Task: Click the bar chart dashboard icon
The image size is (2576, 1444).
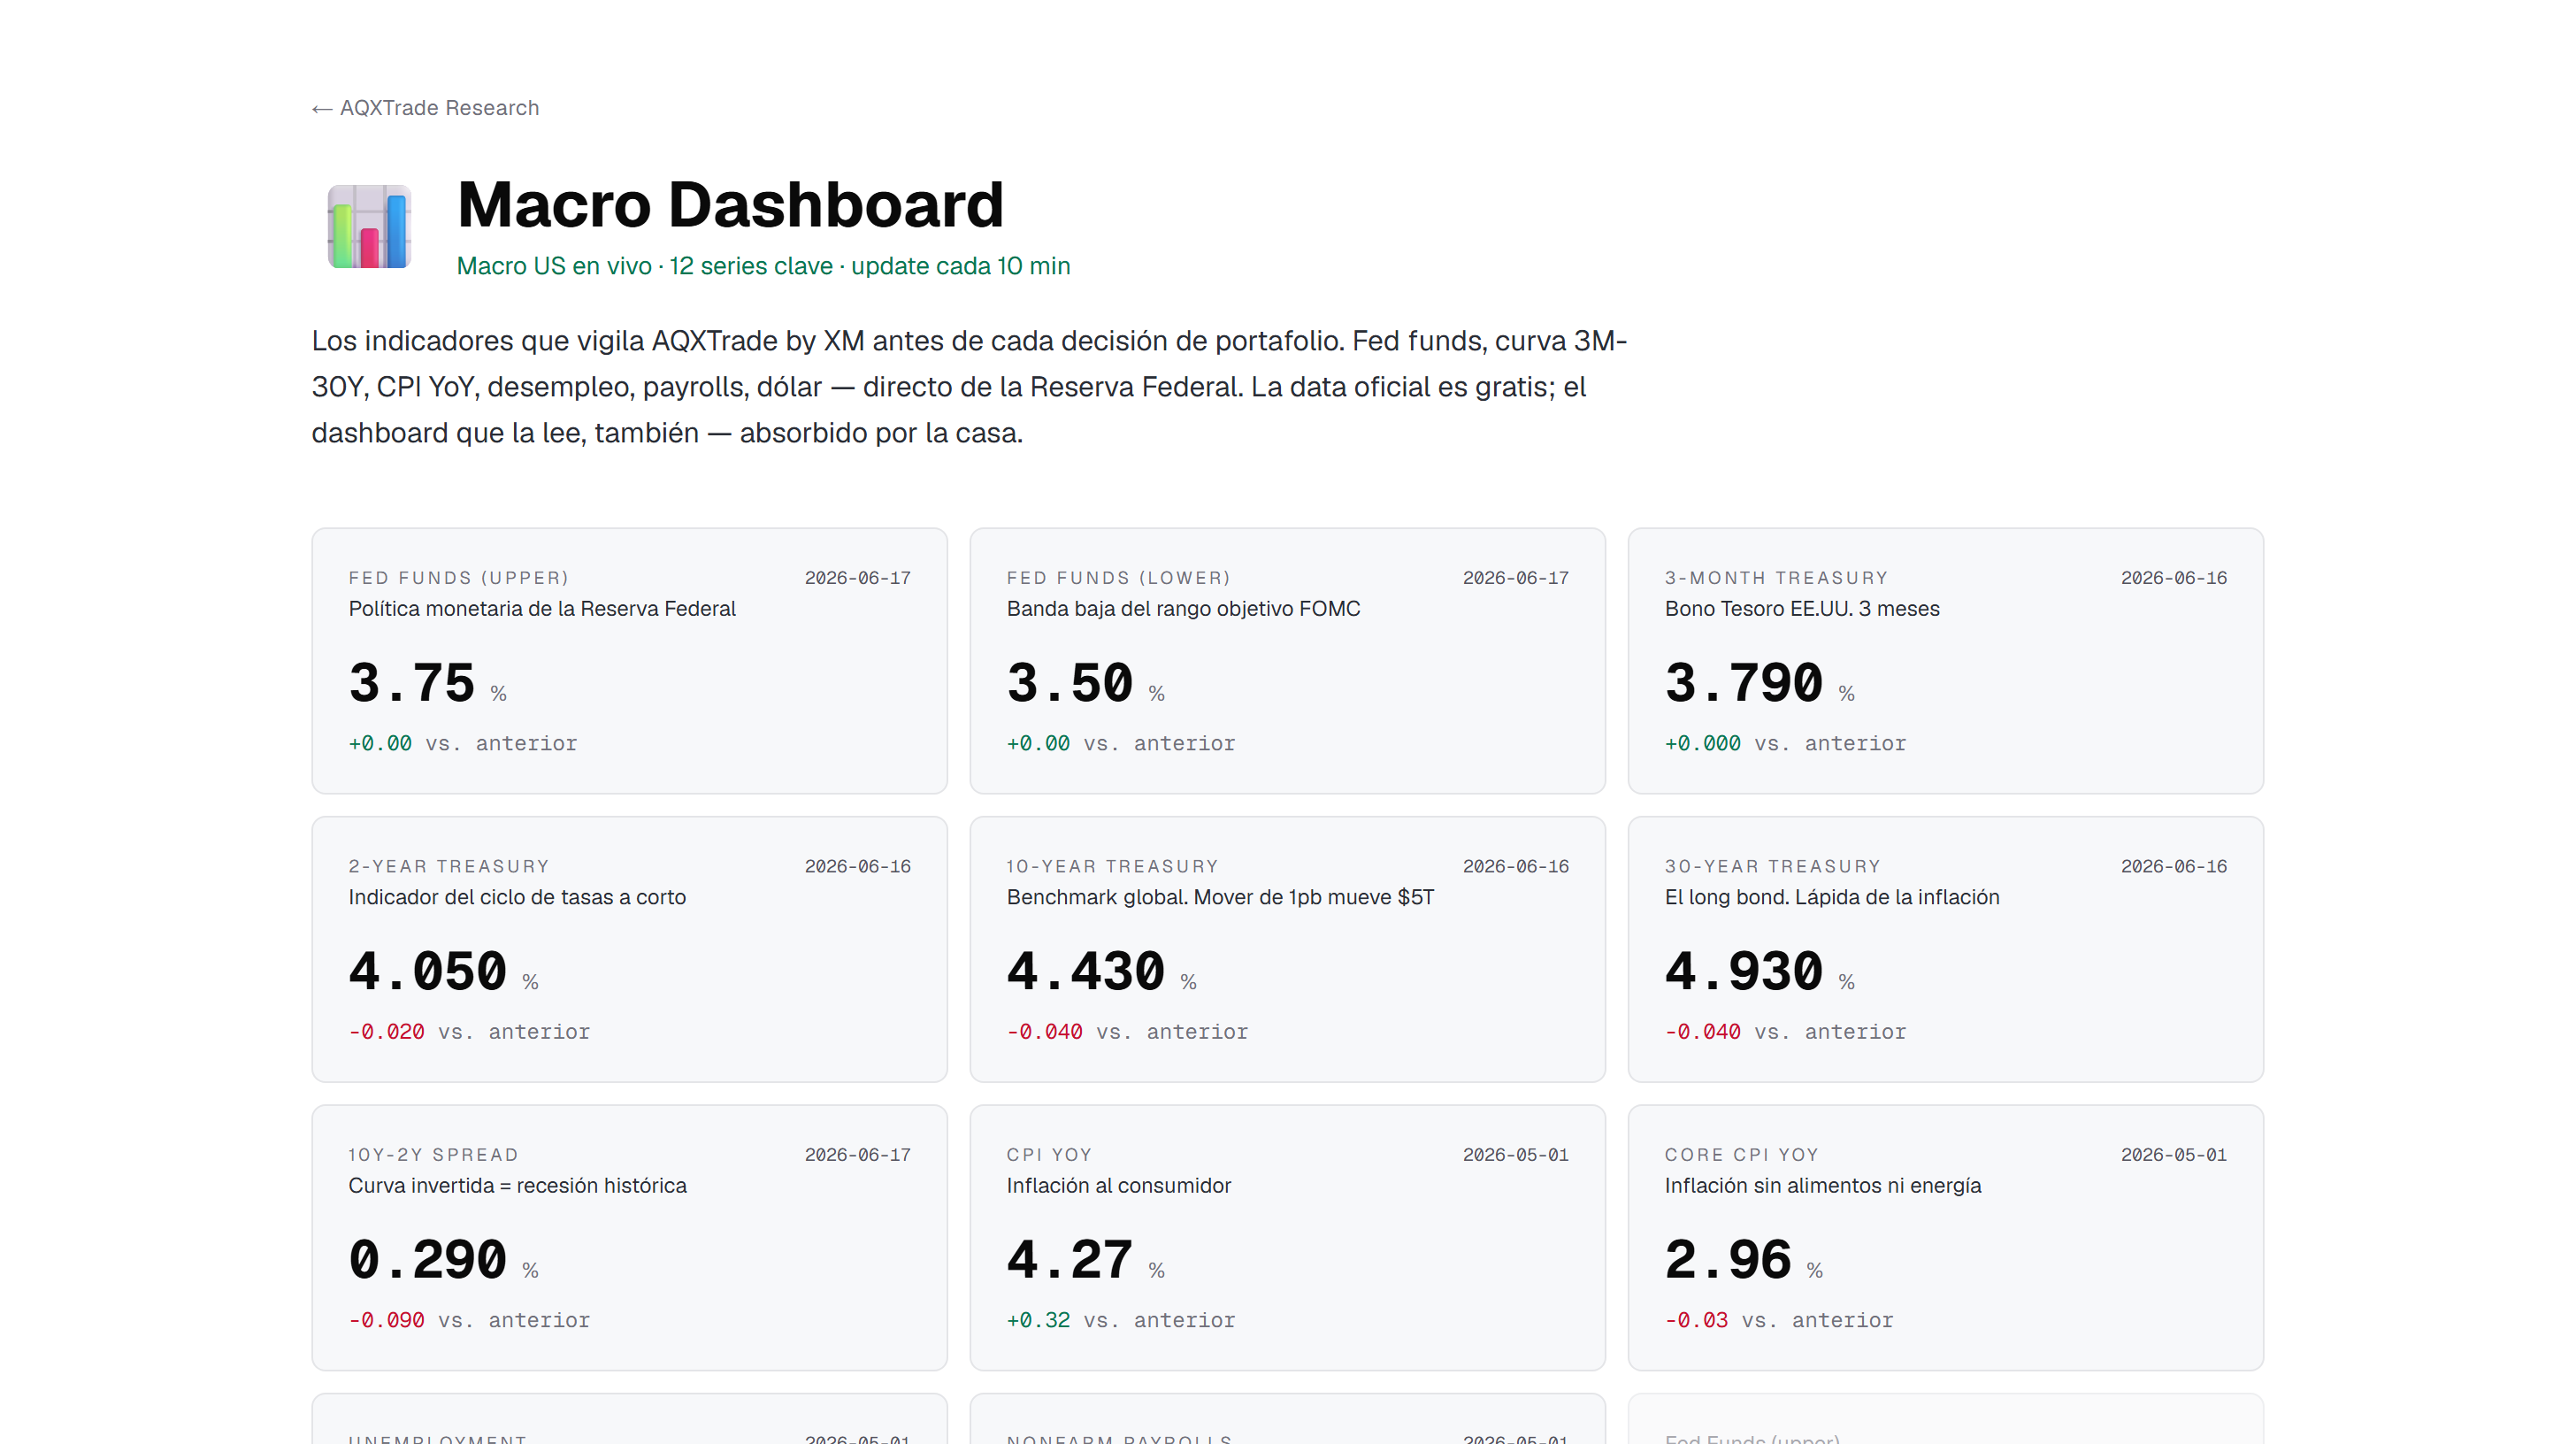Action: 369,226
